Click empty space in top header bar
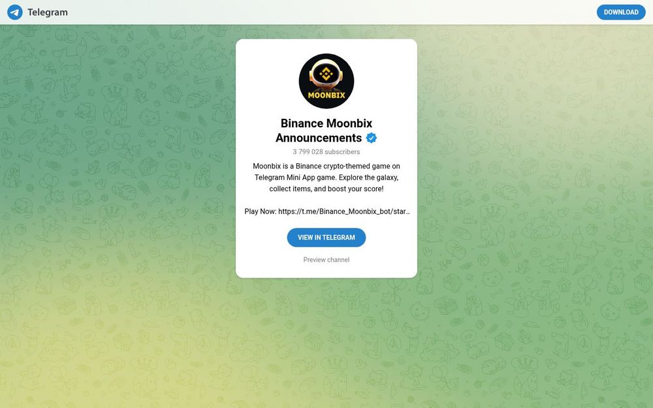The image size is (653, 408). [x=333, y=12]
